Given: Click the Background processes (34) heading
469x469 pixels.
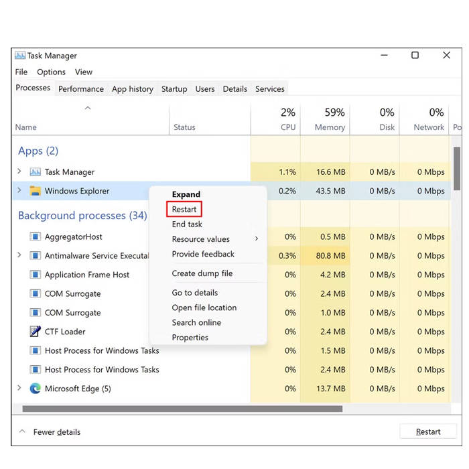Looking at the screenshot, I should [82, 215].
